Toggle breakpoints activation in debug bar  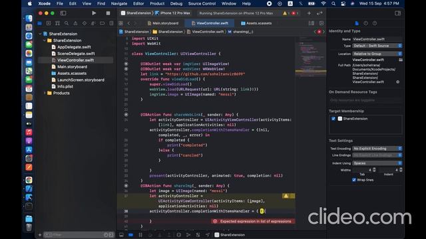coord(130,234)
